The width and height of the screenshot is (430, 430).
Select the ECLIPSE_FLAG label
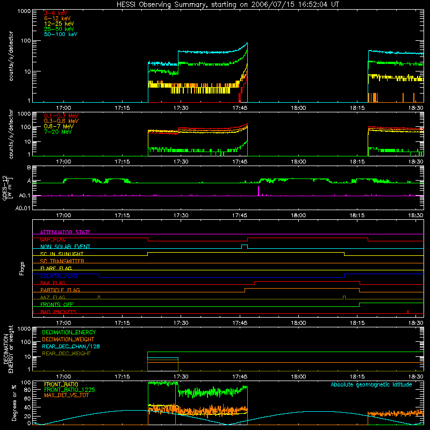(x=59, y=276)
